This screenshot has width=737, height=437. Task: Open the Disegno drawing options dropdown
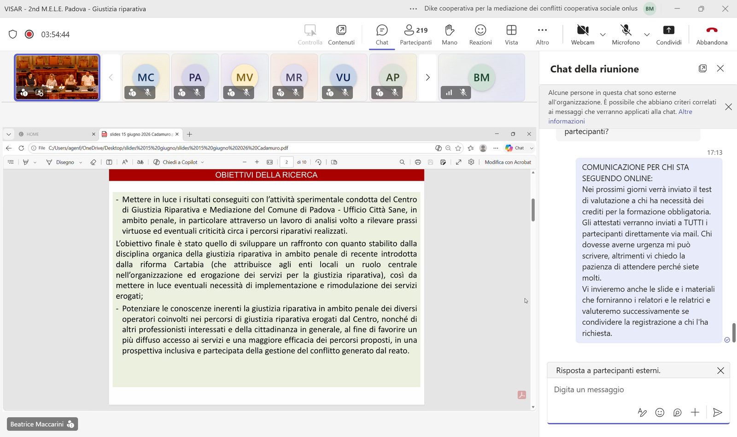pos(81,162)
